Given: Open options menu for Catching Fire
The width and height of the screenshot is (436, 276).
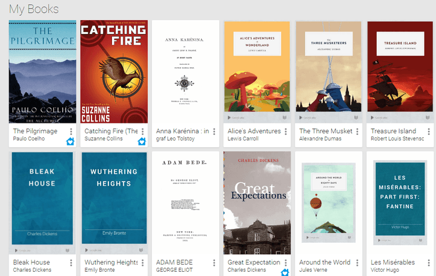Looking at the screenshot, I should (x=143, y=131).
